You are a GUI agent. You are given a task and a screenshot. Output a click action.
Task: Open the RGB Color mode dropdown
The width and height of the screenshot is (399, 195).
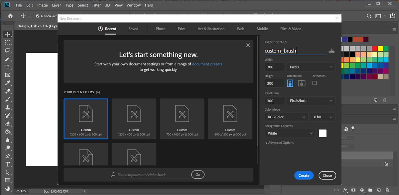(x=286, y=117)
